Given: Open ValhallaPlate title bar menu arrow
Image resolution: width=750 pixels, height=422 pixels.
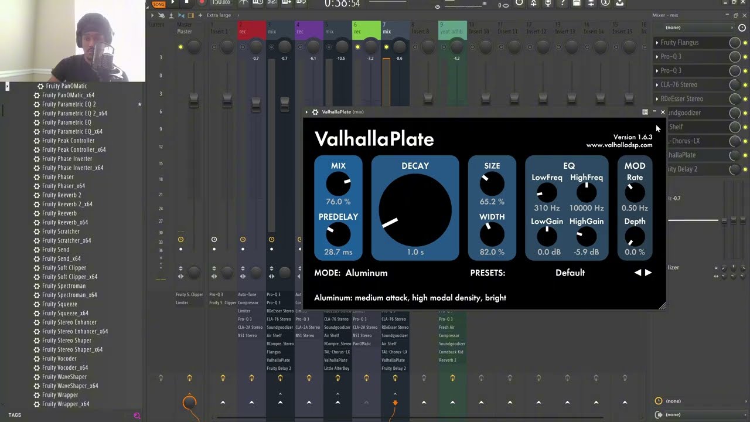Looking at the screenshot, I should pyautogui.click(x=306, y=112).
